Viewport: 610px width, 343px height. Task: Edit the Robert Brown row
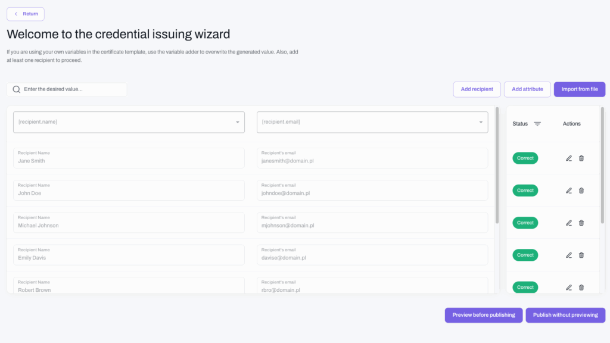pyautogui.click(x=569, y=288)
